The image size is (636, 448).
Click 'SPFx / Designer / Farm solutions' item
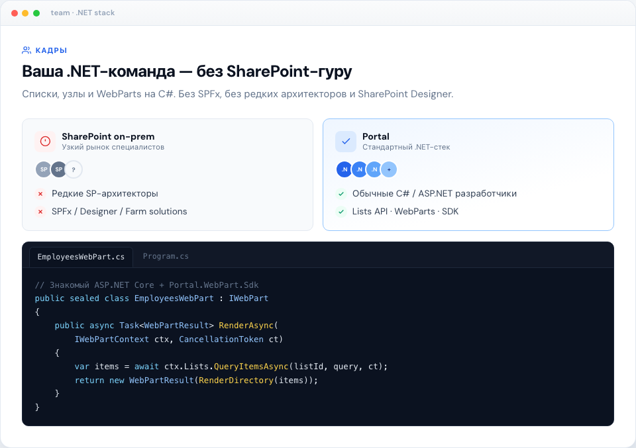coord(119,212)
